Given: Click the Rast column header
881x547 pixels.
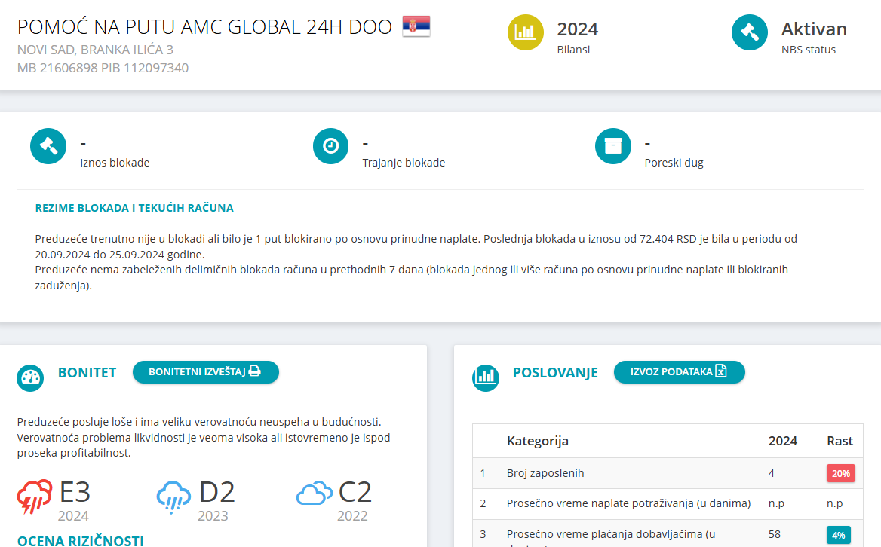Looking at the screenshot, I should coord(840,441).
